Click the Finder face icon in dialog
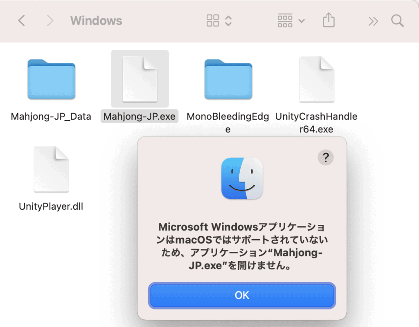This screenshot has height=327, width=419. 242,178
